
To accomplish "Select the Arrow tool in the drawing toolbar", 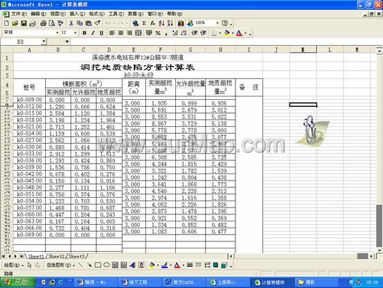I will click(89, 265).
